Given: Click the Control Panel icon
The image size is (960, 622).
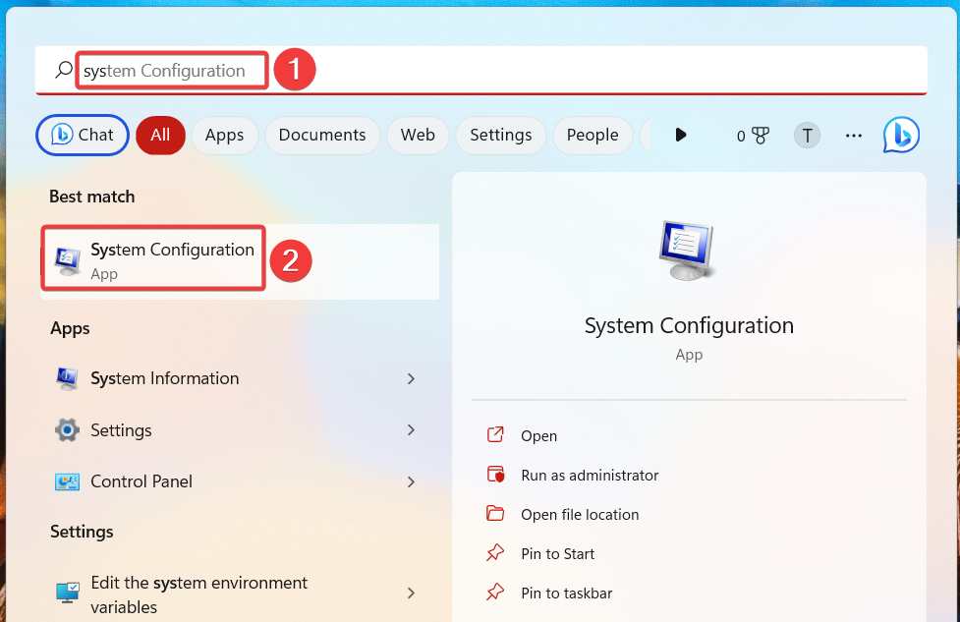Looking at the screenshot, I should [68, 481].
